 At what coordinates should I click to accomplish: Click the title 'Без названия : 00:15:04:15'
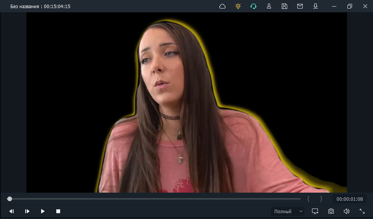click(40, 7)
